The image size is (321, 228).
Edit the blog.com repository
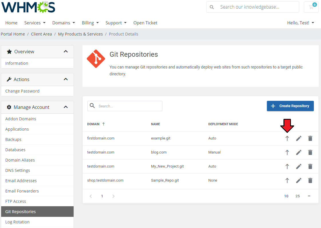[x=299, y=152]
